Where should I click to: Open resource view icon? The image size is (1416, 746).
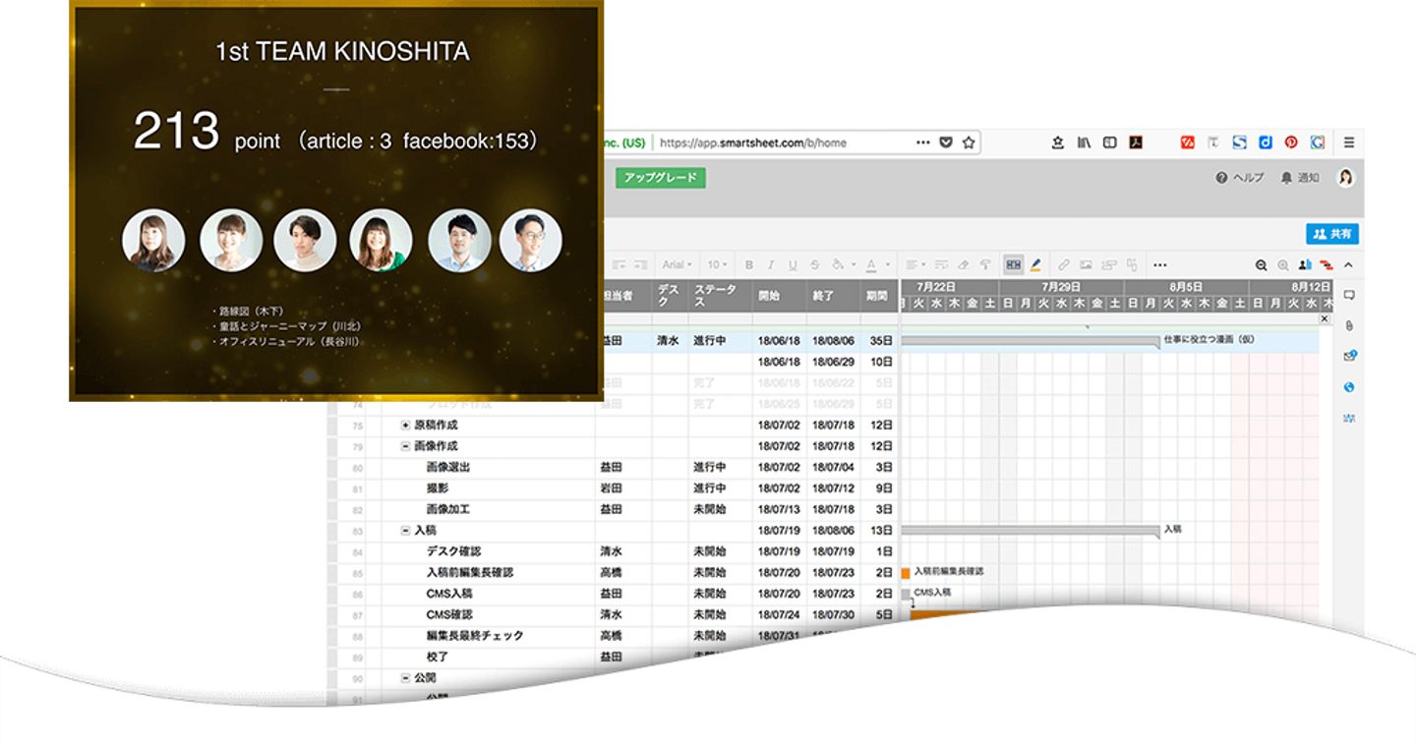tap(1305, 264)
